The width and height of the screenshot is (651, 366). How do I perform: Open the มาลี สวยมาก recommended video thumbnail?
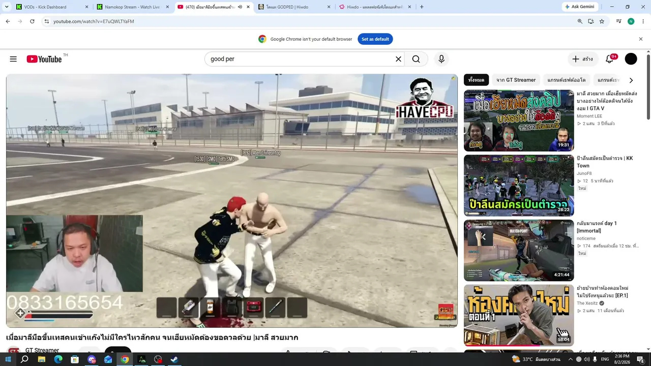click(x=519, y=120)
